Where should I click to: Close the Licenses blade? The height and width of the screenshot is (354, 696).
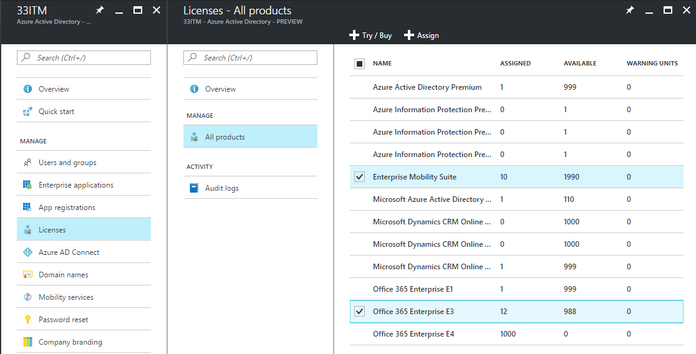click(686, 10)
